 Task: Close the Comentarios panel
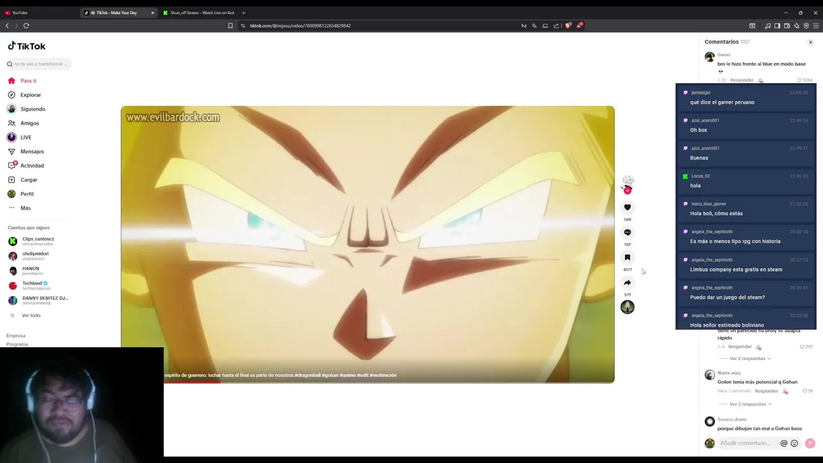click(810, 42)
